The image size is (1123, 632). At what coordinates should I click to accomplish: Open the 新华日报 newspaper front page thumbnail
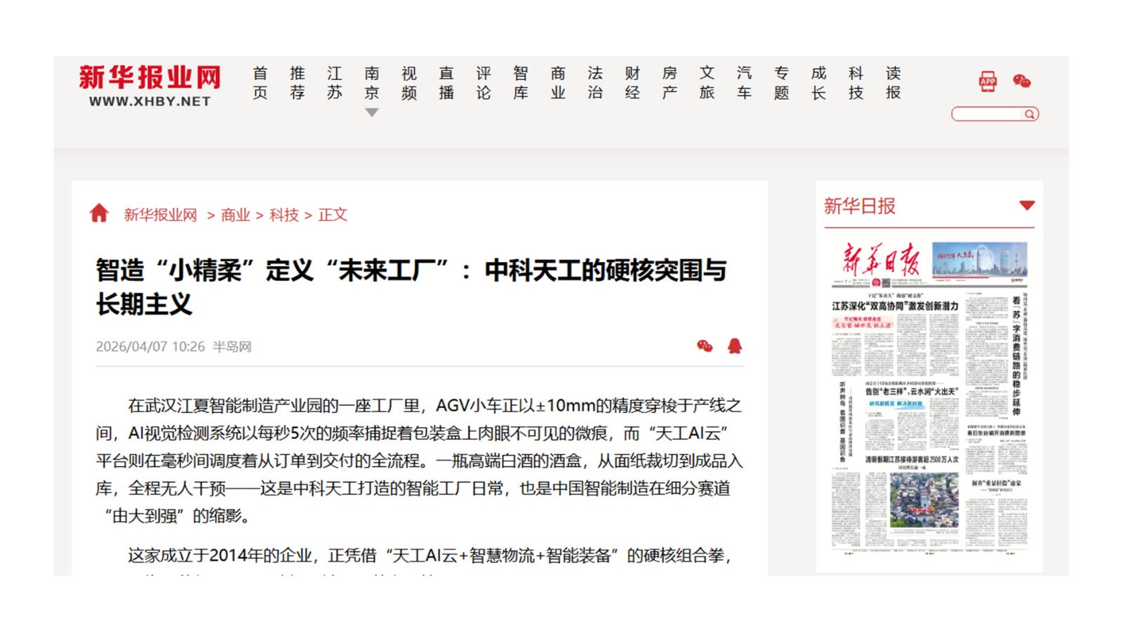(x=929, y=395)
